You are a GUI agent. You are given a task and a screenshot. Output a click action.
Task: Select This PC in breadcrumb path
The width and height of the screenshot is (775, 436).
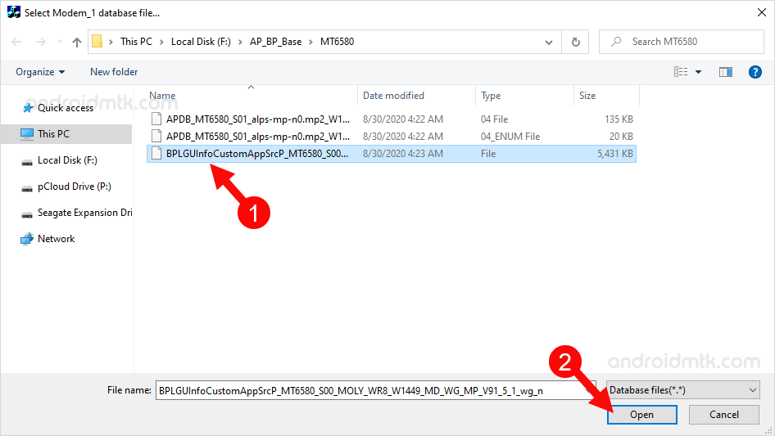coord(136,42)
